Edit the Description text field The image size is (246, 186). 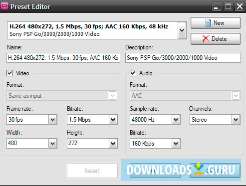tap(183, 58)
